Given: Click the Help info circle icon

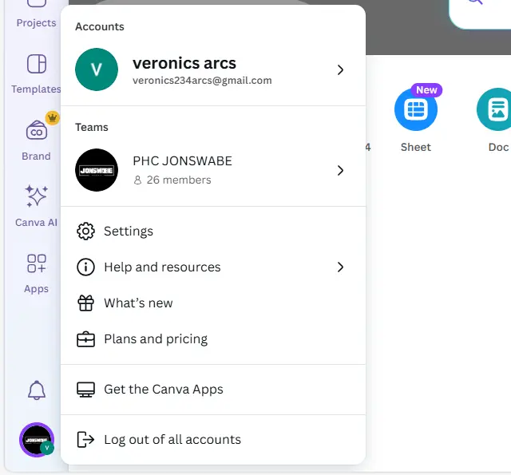Looking at the screenshot, I should tap(85, 267).
